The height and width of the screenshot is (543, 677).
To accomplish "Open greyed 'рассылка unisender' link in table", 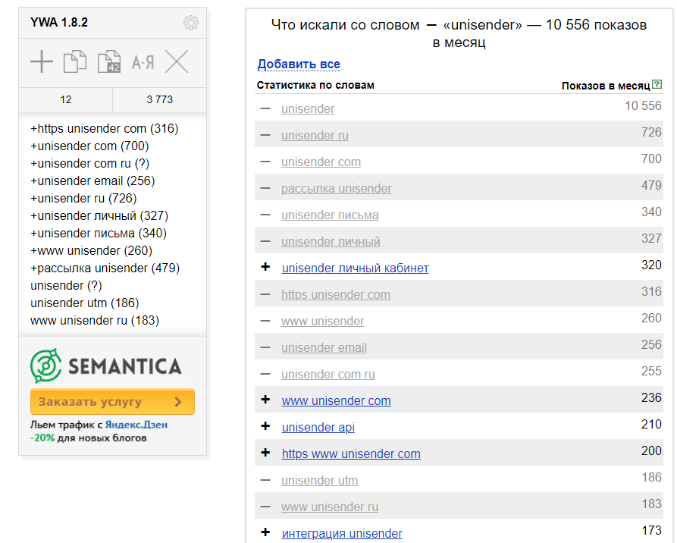I will [x=337, y=188].
